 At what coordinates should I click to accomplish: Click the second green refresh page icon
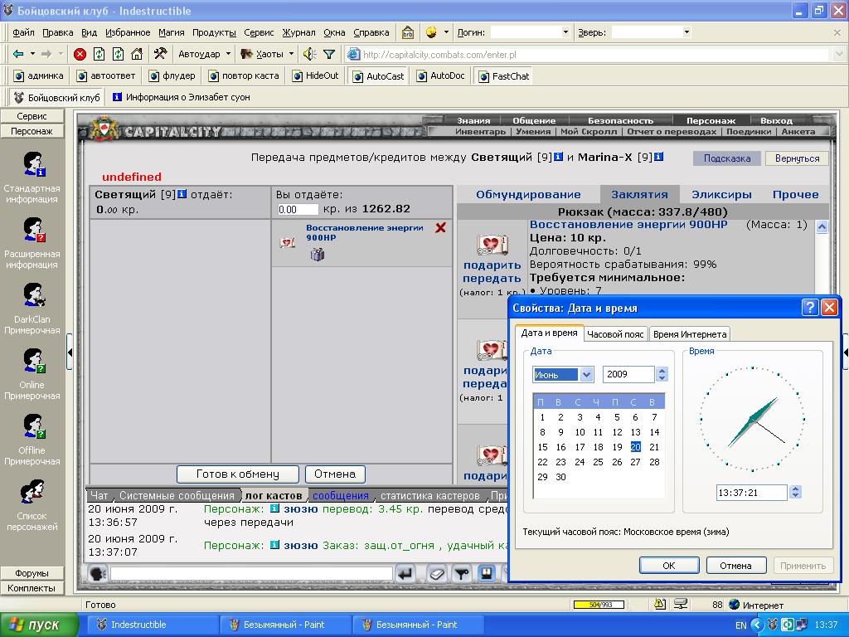coord(118,54)
